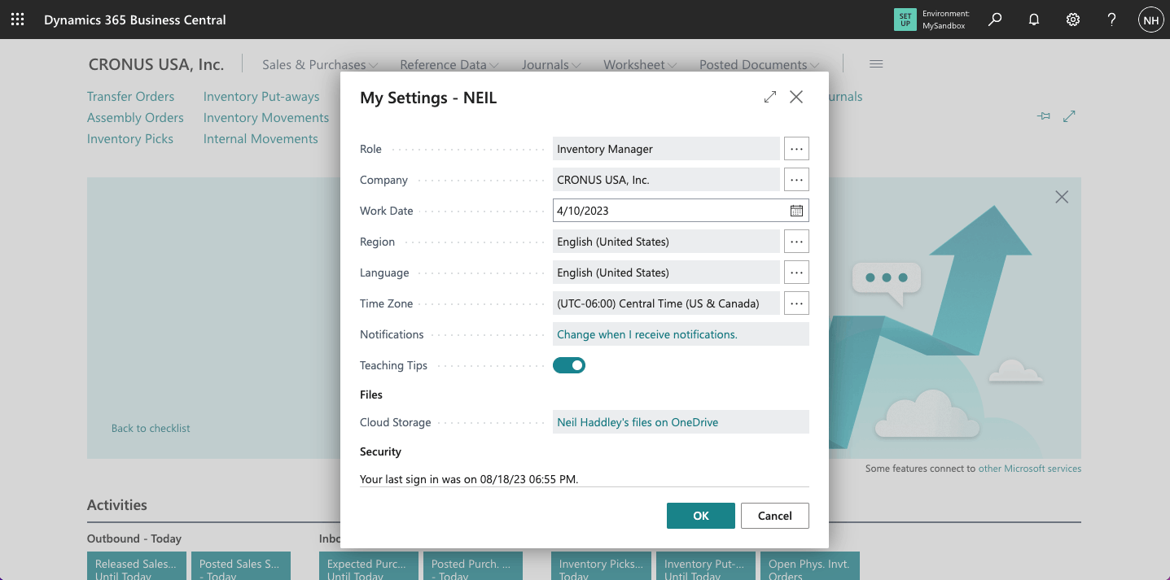Open the Inventory Picks Today tile
The width and height of the screenshot is (1170, 580).
click(601, 566)
